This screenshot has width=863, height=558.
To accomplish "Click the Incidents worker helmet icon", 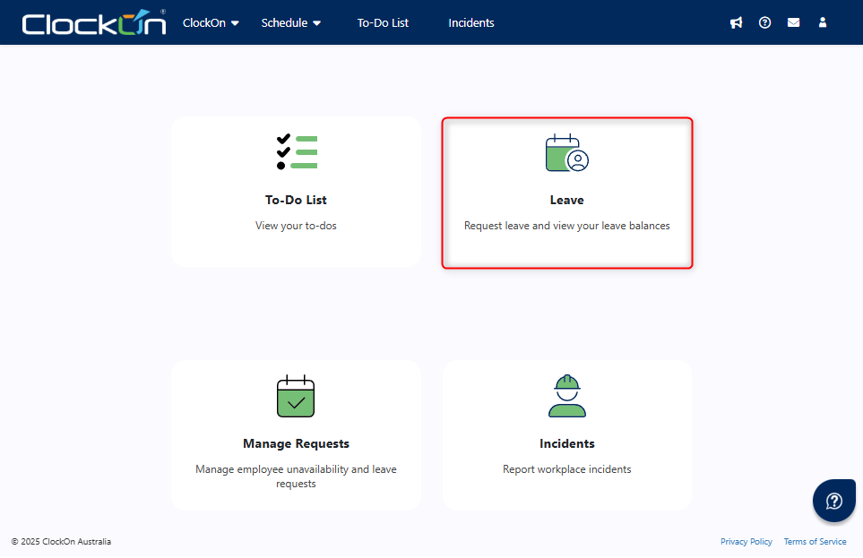I will click(567, 396).
